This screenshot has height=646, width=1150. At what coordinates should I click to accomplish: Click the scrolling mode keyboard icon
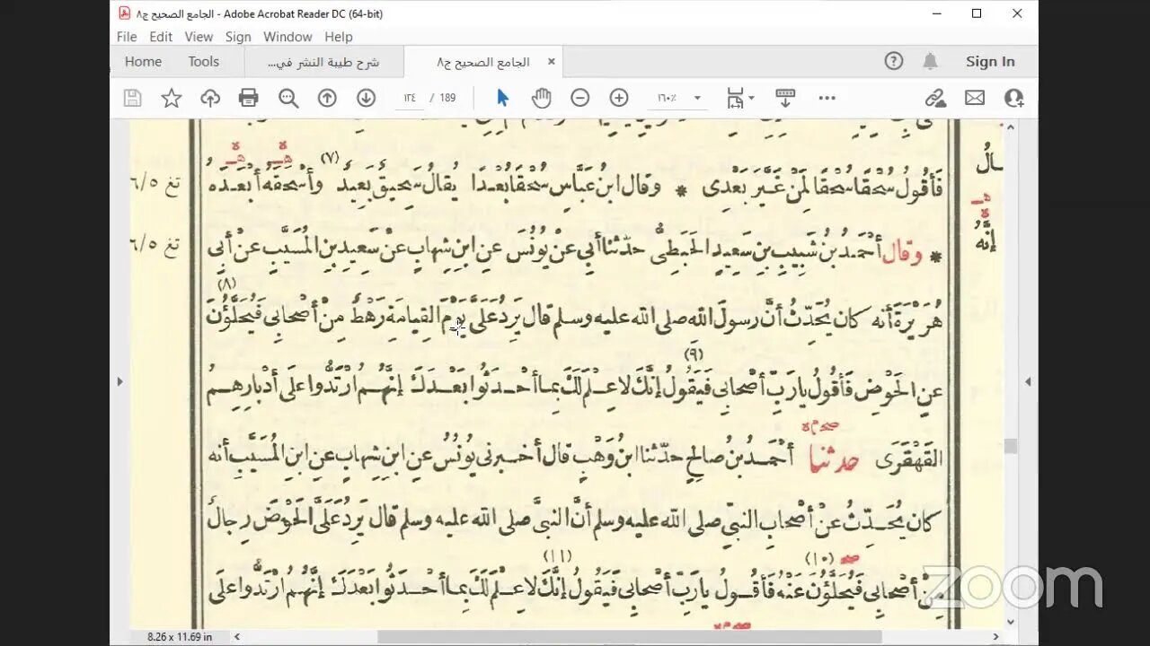point(785,98)
